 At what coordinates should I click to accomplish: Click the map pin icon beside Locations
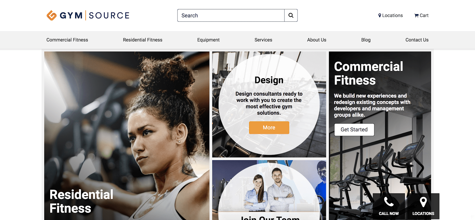pos(380,15)
